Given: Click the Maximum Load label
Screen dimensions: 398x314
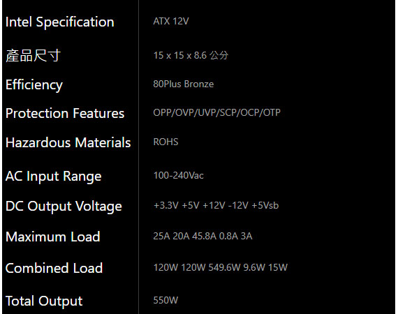Looking at the screenshot, I should tap(53, 237).
